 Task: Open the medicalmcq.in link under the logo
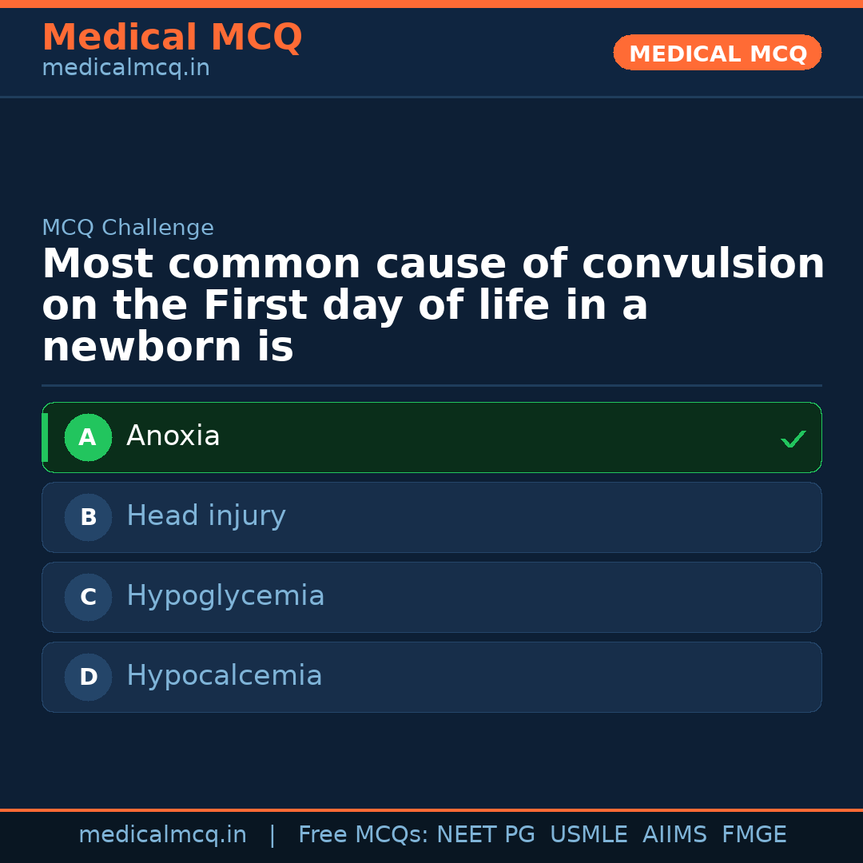[x=125, y=68]
